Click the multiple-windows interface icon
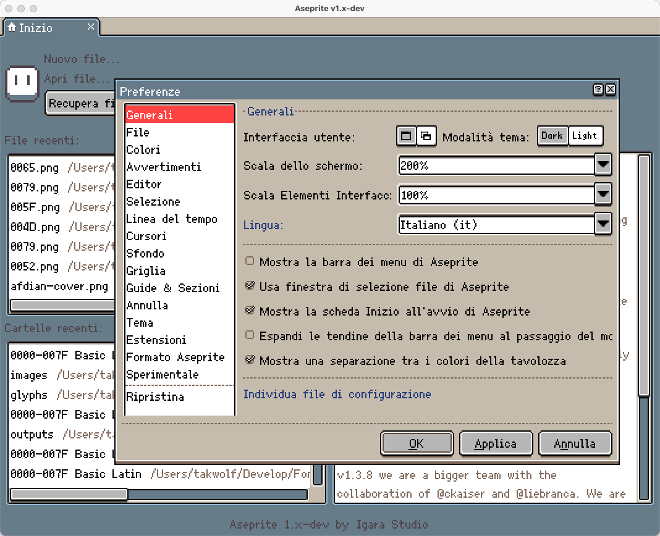 426,136
